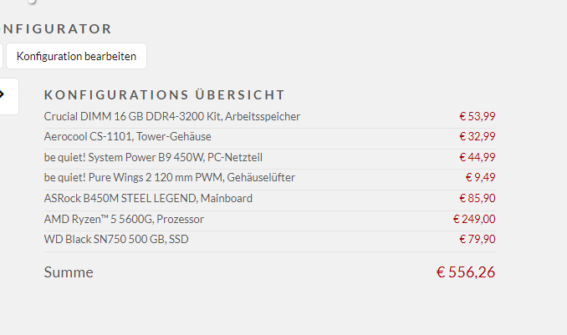This screenshot has height=335, width=567.
Task: Click the € 44,99 power supply price
Action: click(x=477, y=157)
